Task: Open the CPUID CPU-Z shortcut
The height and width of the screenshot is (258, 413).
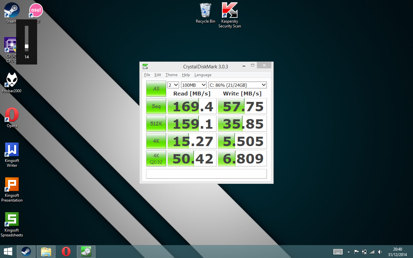Action: pyautogui.click(x=11, y=50)
